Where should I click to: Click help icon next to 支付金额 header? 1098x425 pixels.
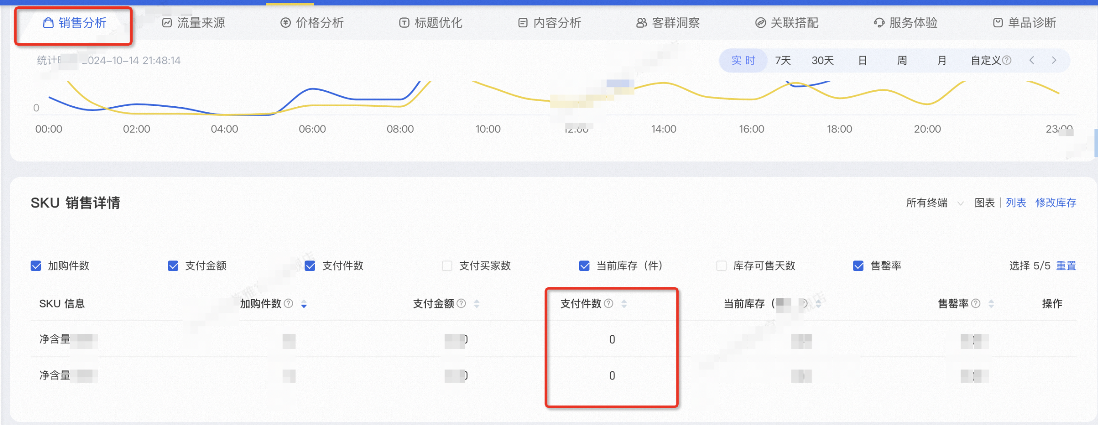pos(461,304)
